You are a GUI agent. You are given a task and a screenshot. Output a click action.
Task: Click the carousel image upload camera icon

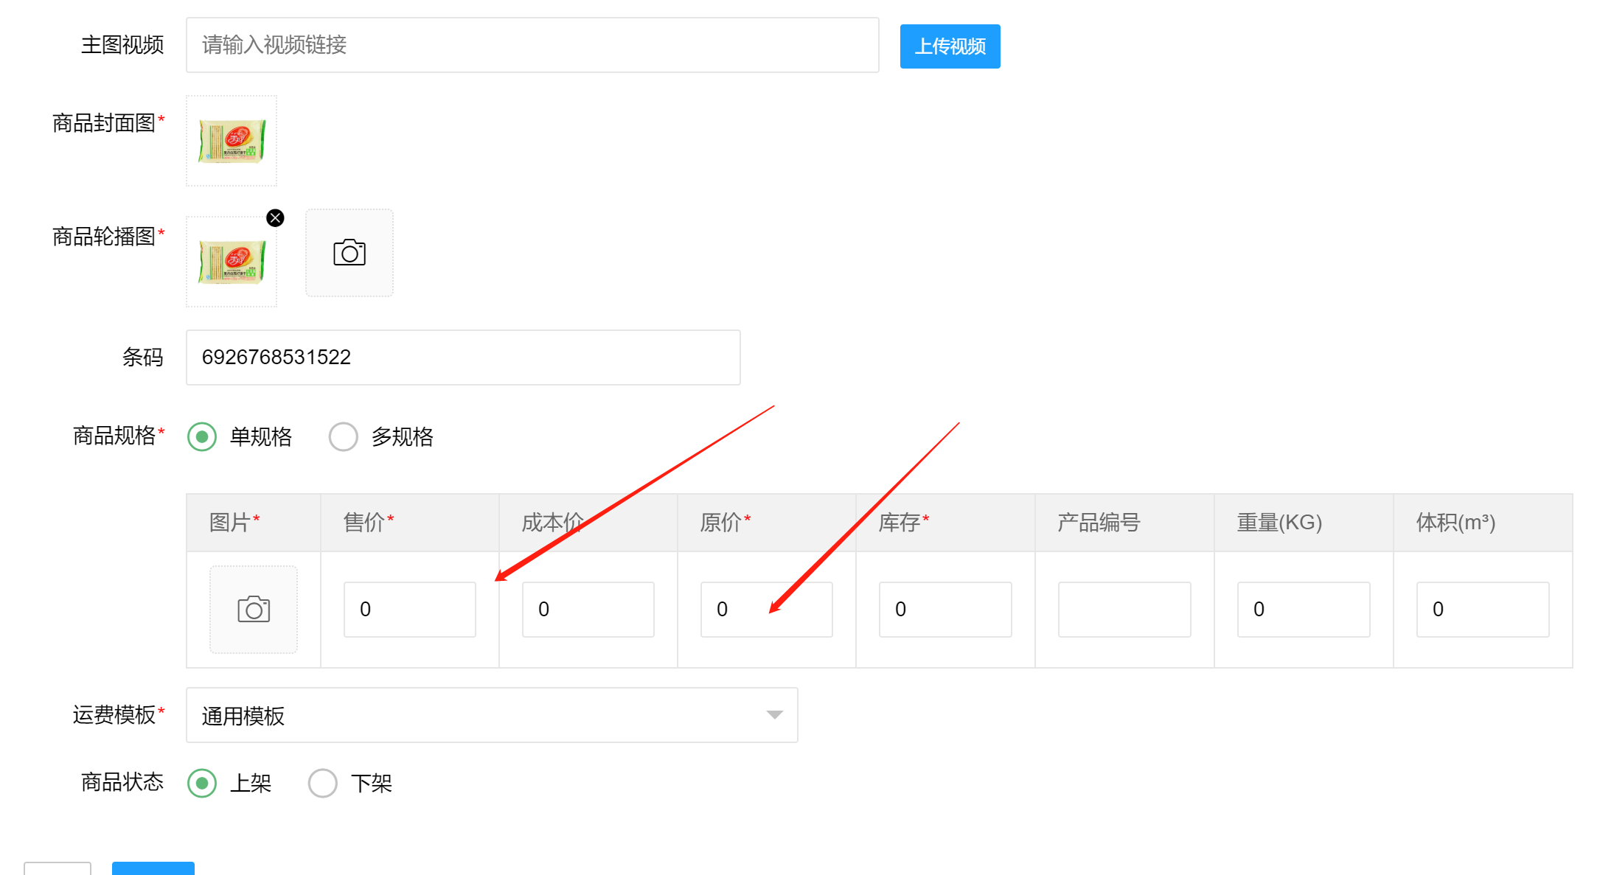pos(350,254)
